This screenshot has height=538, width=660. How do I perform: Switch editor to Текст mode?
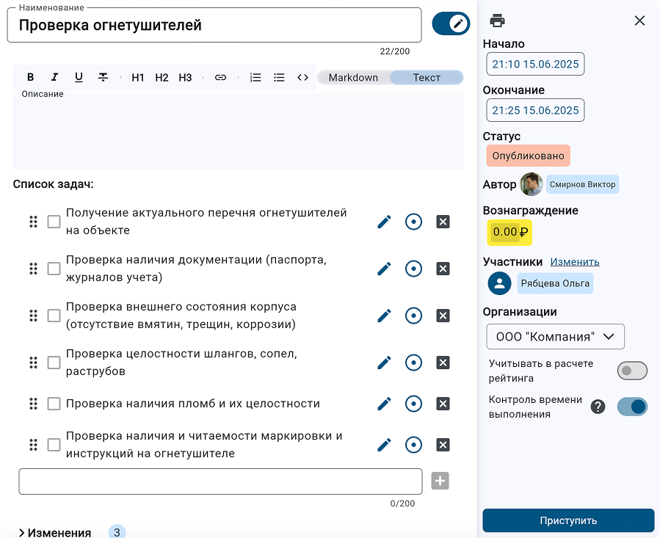(x=427, y=78)
